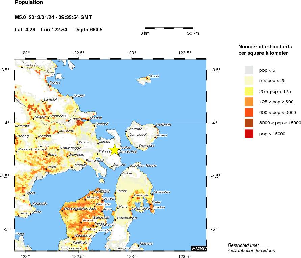
Task: Select the '5 < pop < 25' legend swatch
Action: pos(249,80)
